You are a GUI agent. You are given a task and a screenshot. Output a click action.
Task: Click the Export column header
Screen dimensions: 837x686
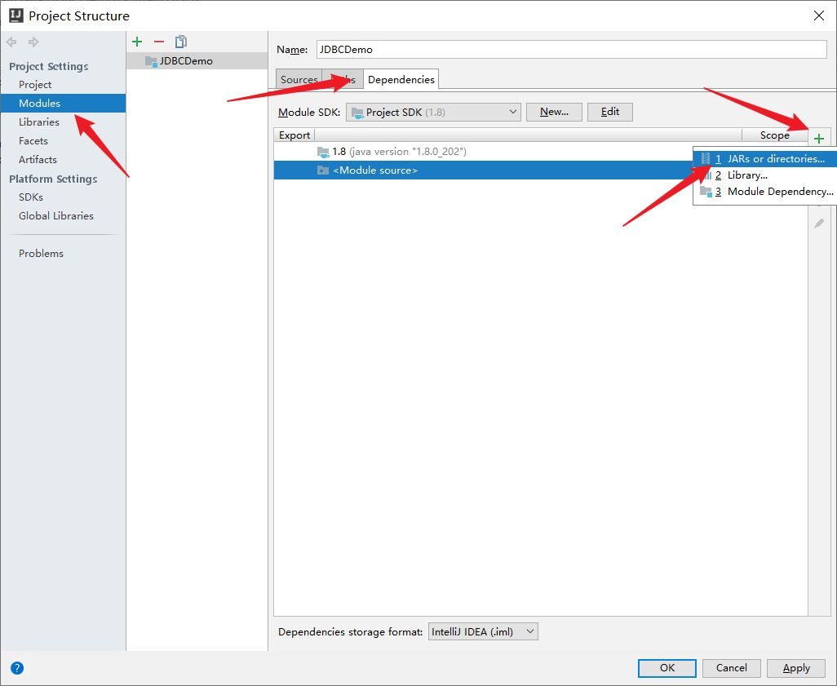coord(294,135)
